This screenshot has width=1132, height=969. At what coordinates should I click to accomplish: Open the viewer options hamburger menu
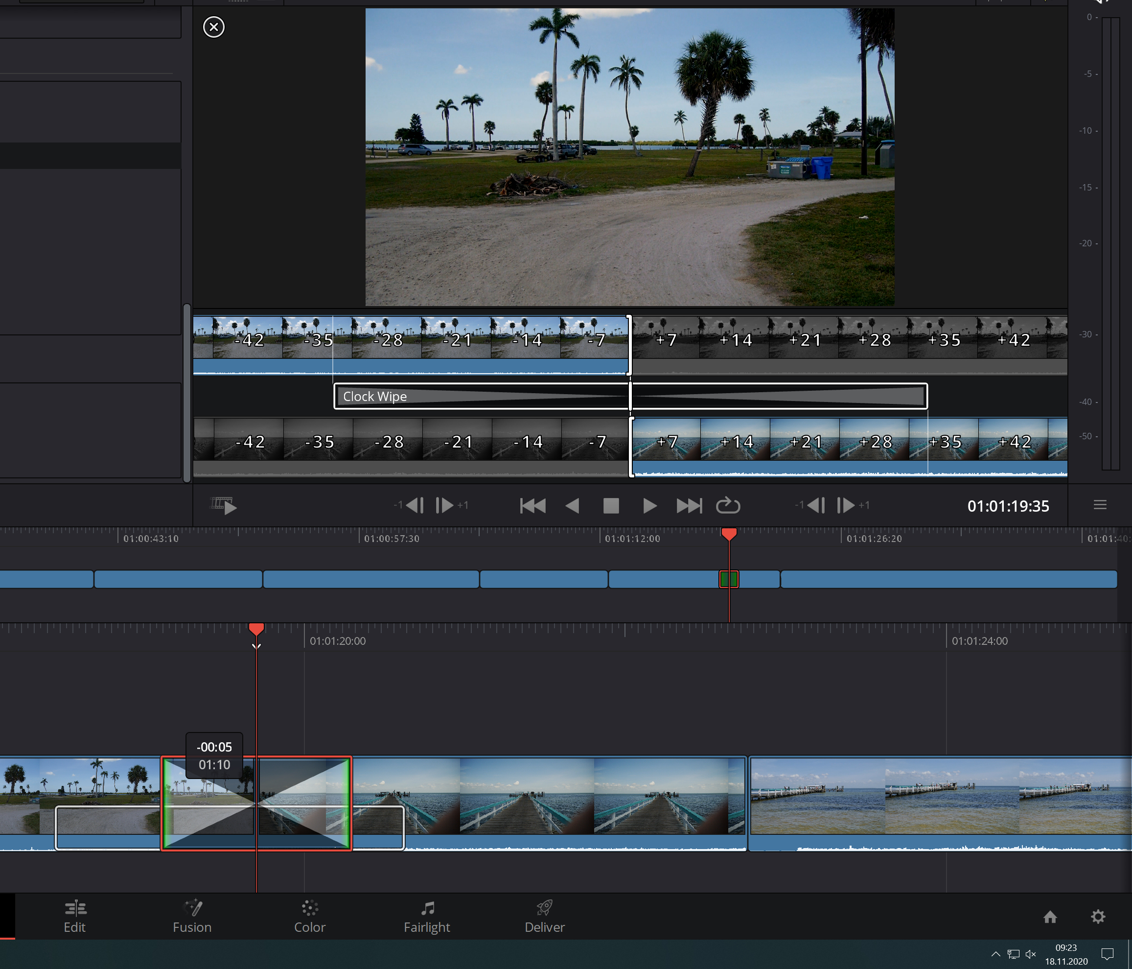(x=1100, y=505)
